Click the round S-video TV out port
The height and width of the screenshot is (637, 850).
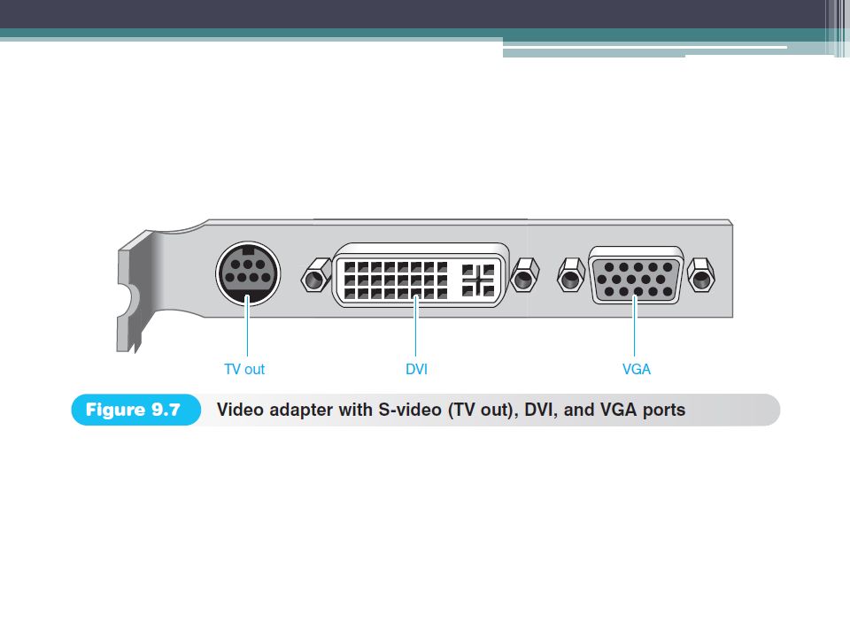pos(248,274)
